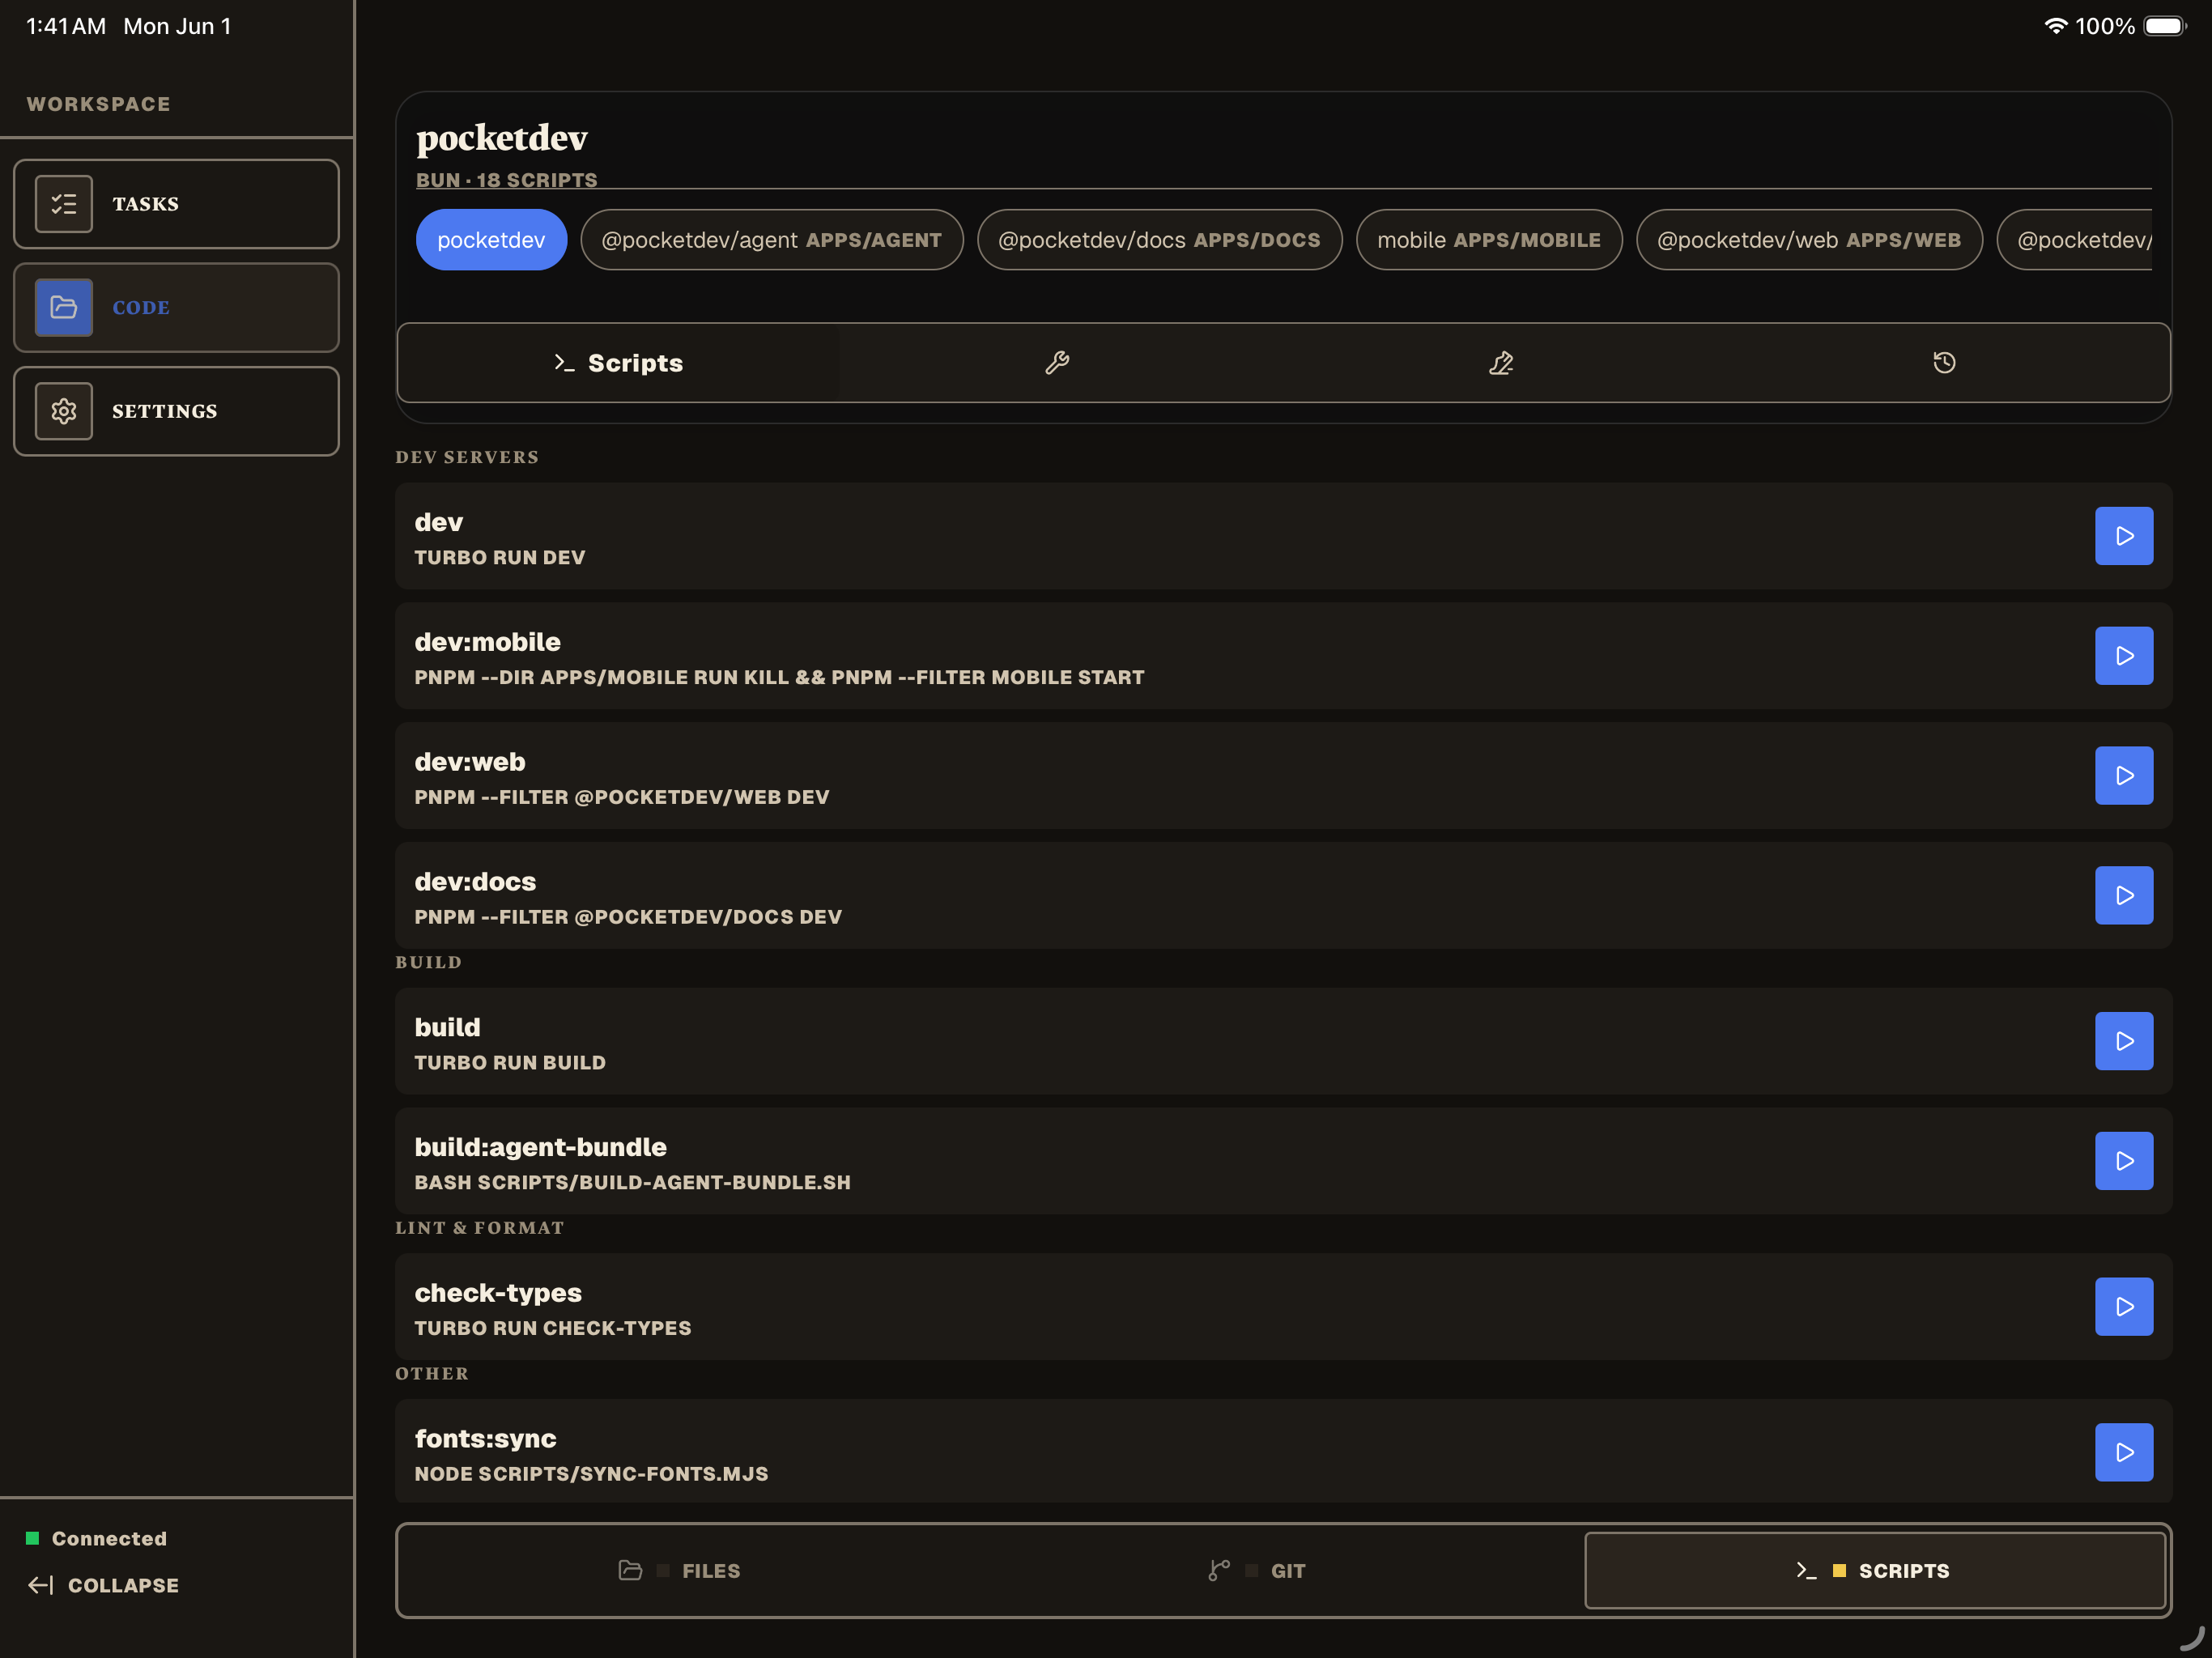Viewport: 2212px width, 1658px height.
Task: Click the Scripts terminal prompt icon
Action: [x=1806, y=1570]
